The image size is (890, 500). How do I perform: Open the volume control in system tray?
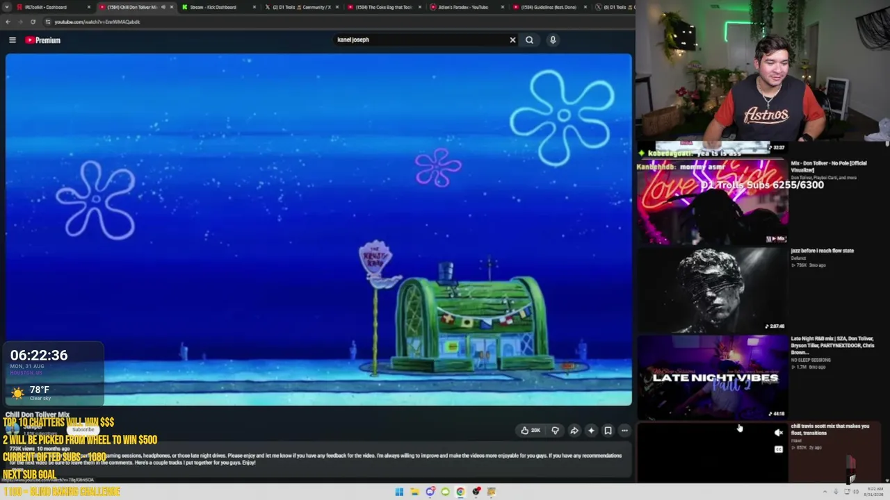[x=855, y=492]
